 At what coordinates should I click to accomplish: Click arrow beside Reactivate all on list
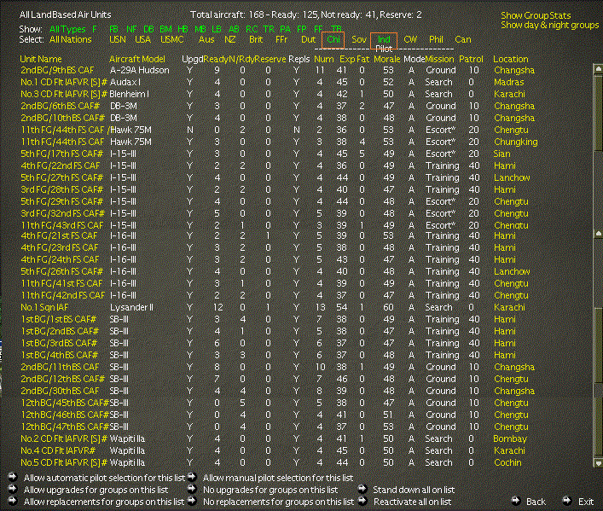click(362, 501)
